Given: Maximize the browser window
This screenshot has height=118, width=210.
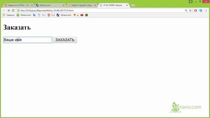Looking at the screenshot, I should 200,1.
